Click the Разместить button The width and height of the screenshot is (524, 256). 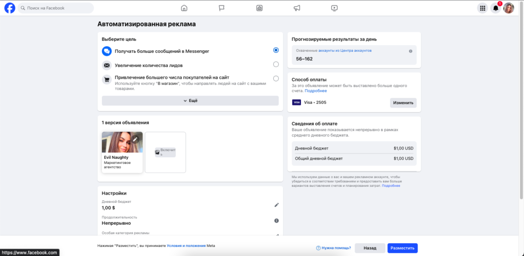(x=402, y=248)
